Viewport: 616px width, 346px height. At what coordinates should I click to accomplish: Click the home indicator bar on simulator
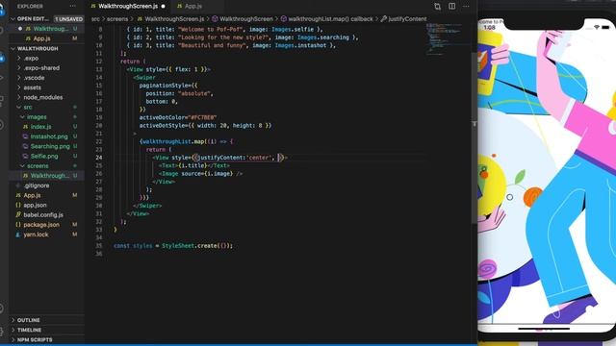(544, 329)
